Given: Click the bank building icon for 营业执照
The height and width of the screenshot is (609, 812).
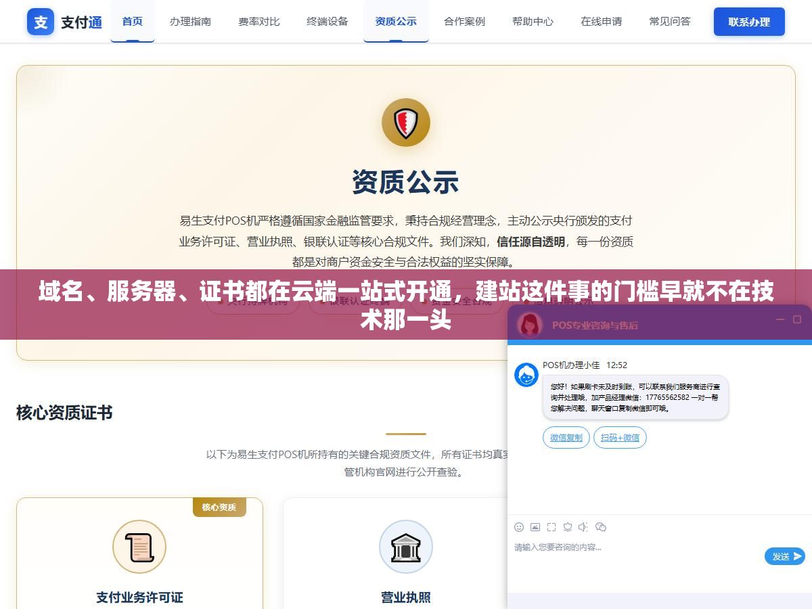Looking at the screenshot, I should [x=406, y=547].
